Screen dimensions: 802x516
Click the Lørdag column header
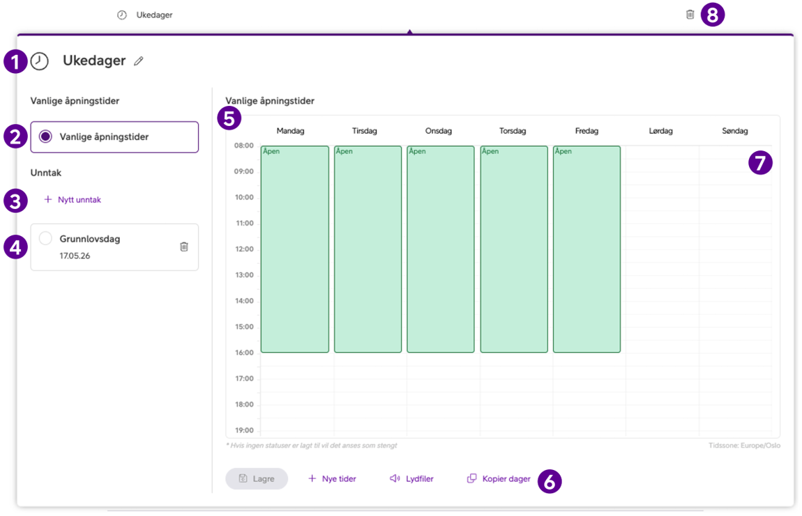click(660, 131)
